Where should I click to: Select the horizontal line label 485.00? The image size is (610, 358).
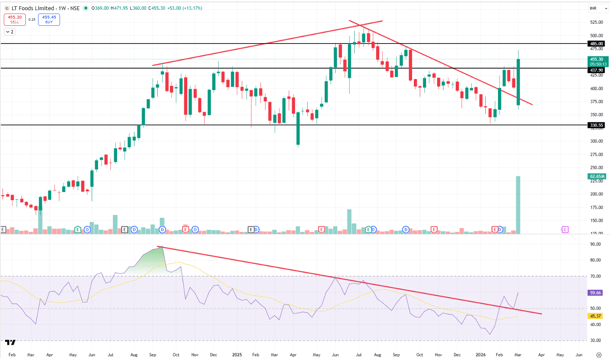click(596, 44)
